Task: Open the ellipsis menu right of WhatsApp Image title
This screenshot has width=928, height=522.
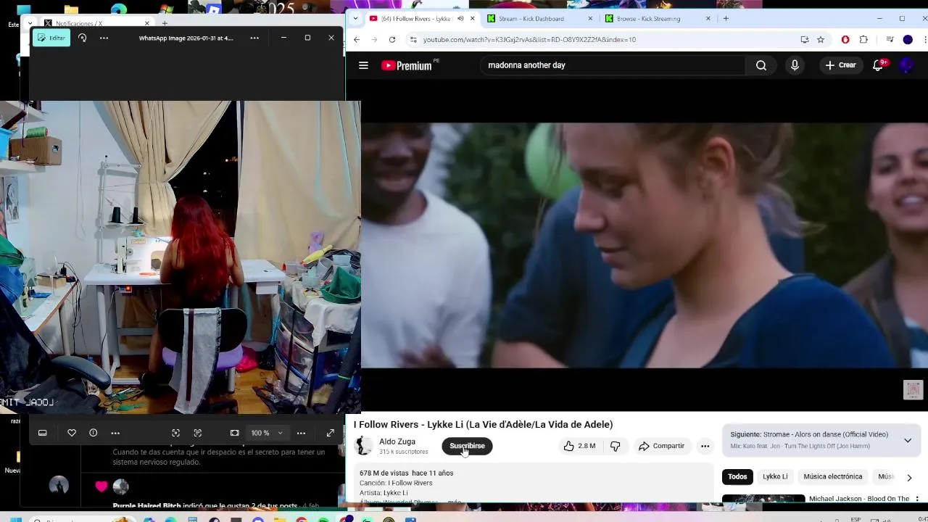Action: [x=254, y=38]
